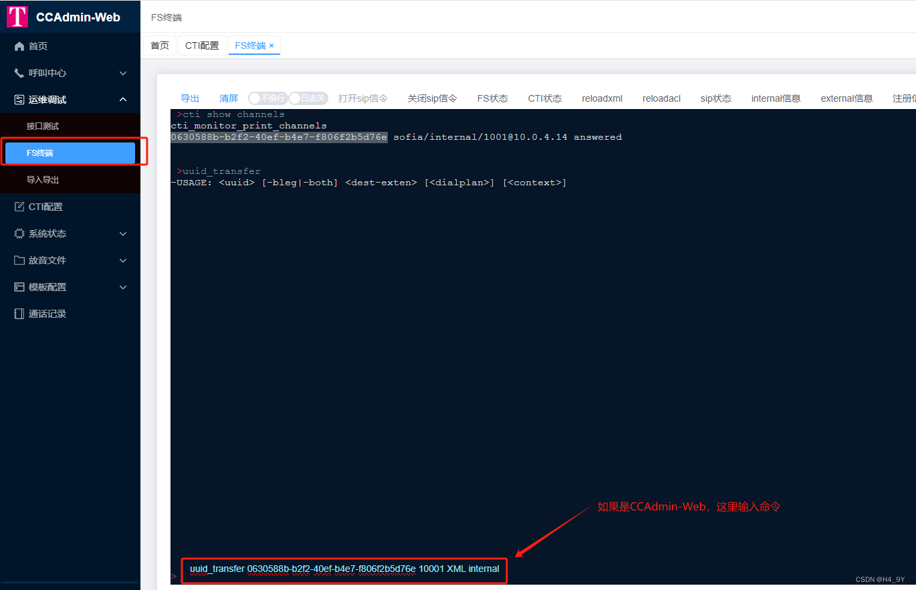This screenshot has width=916, height=590.
Task: Click the '>cti show channels' command line
Action: pos(231,114)
